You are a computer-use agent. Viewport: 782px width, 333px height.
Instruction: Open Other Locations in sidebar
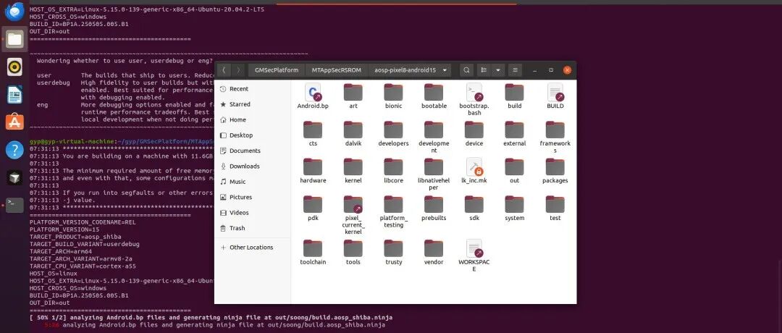tap(253, 248)
